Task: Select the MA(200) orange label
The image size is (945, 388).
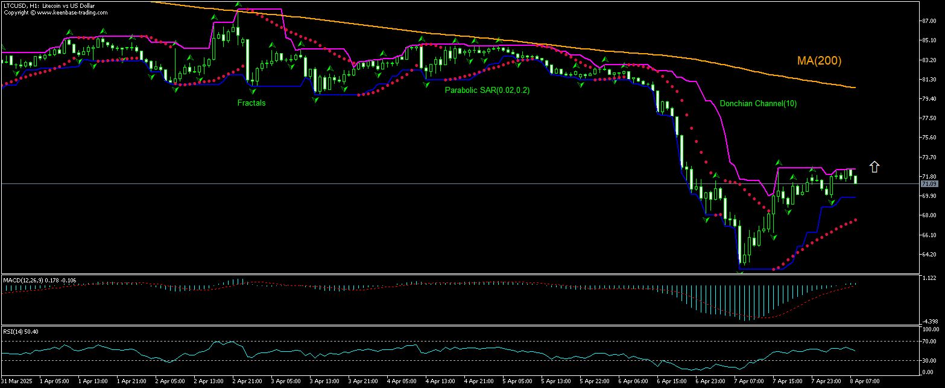Action: tap(819, 61)
